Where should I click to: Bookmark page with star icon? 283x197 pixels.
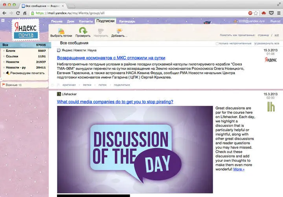pyautogui.click(x=256, y=13)
